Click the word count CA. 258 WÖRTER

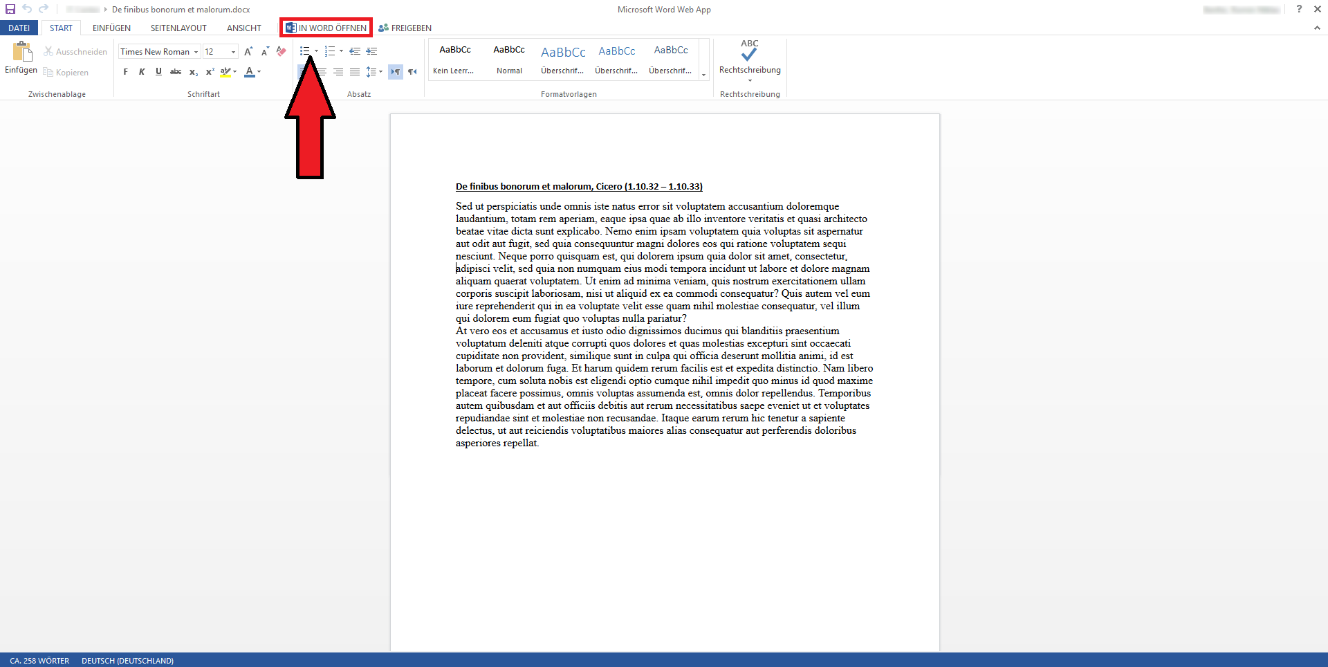39,661
